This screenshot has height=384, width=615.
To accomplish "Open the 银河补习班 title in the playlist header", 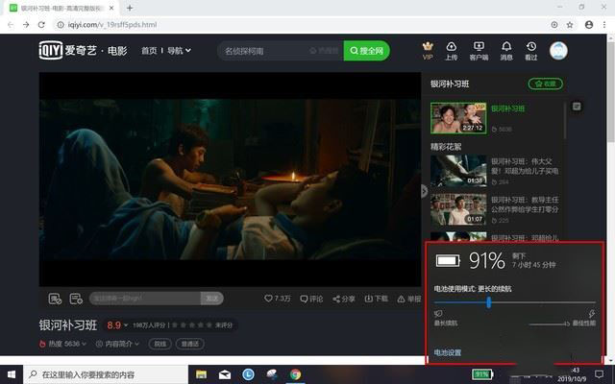I will (x=450, y=84).
